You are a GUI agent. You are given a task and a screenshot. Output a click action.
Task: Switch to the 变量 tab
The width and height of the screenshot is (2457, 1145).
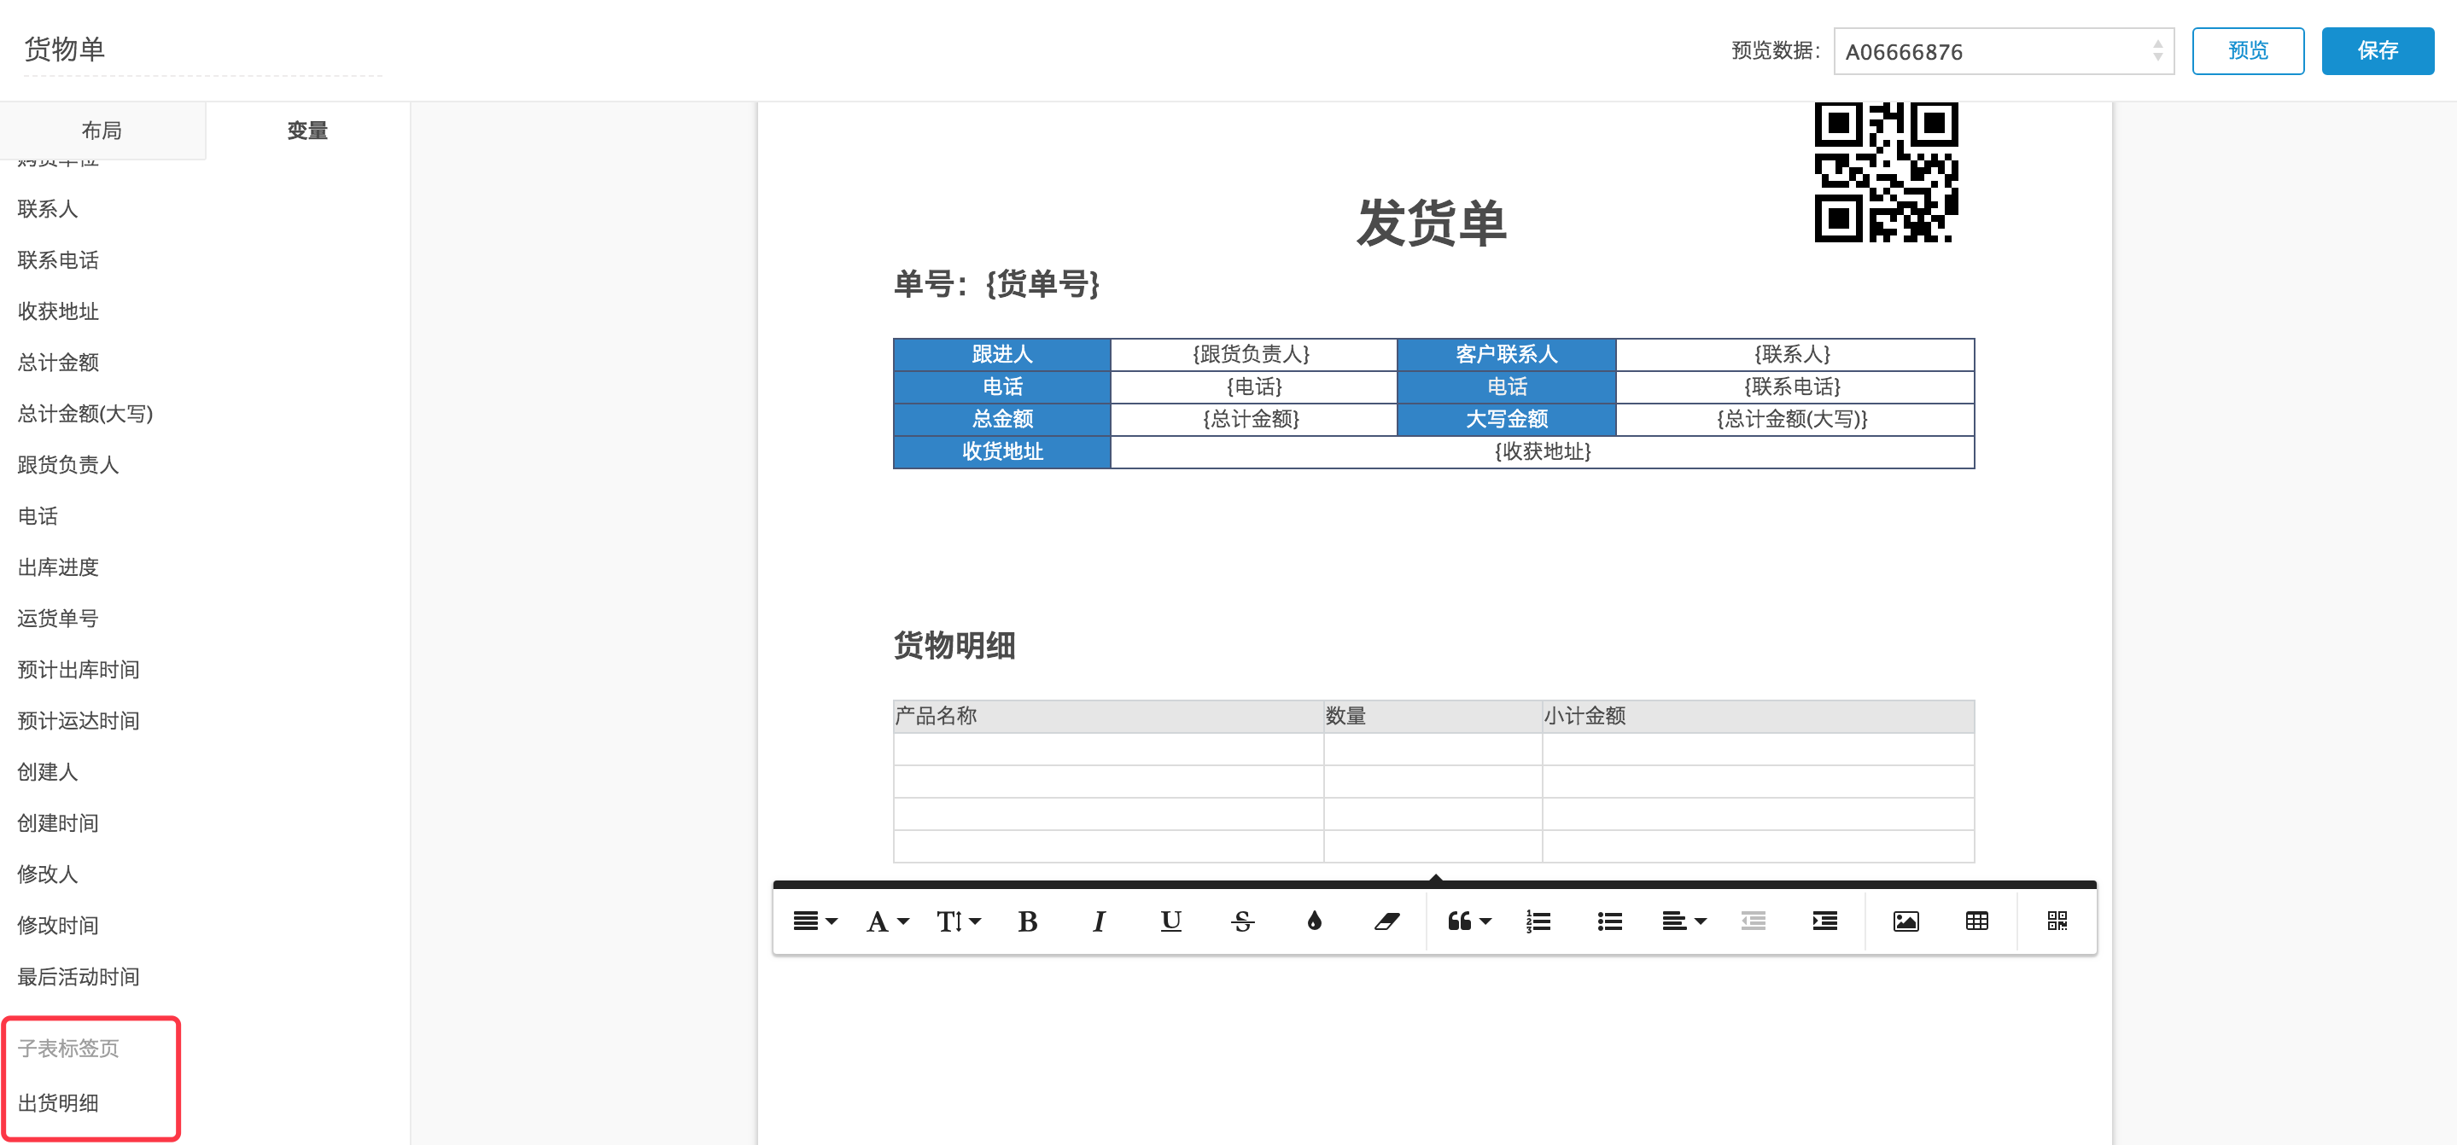click(307, 131)
